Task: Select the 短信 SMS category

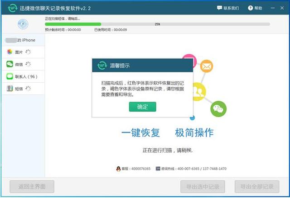Action: click(23, 89)
